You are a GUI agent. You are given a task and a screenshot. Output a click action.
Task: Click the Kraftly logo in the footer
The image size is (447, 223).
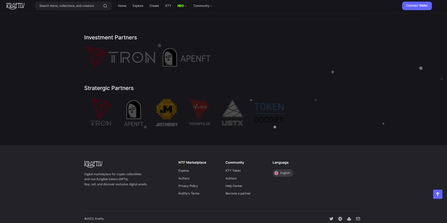(93, 164)
